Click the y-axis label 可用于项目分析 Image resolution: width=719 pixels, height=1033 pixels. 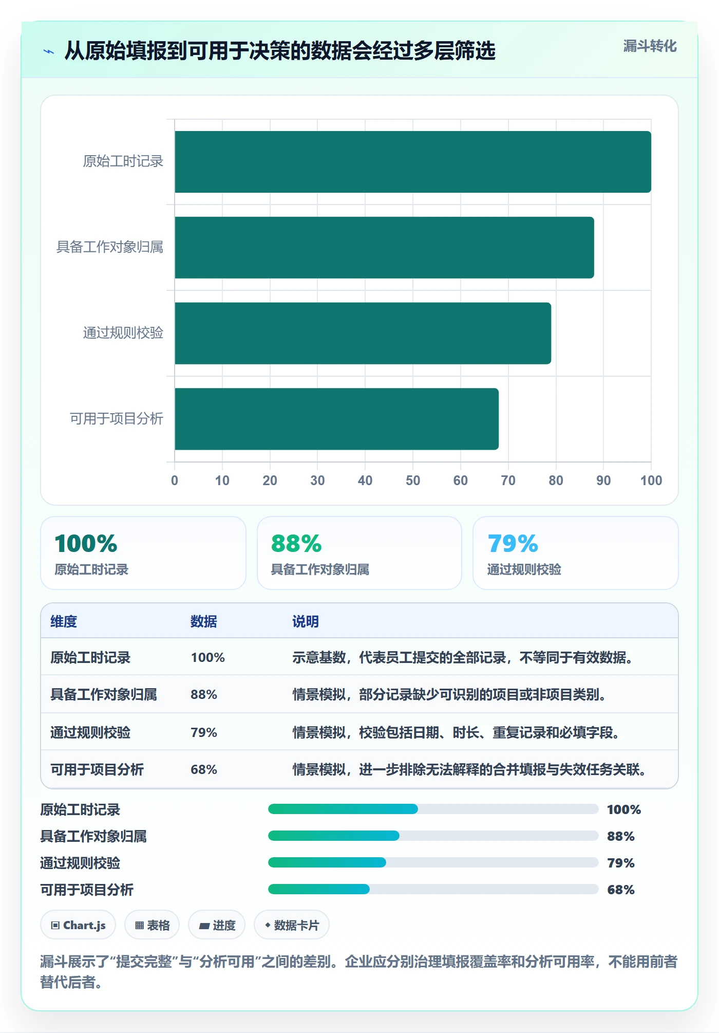[x=117, y=418]
